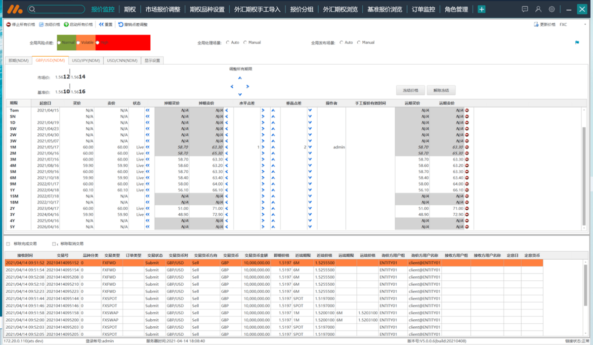The width and height of the screenshot is (593, 345).
Task: Click the plus icon to add tab
Action: [481, 9]
